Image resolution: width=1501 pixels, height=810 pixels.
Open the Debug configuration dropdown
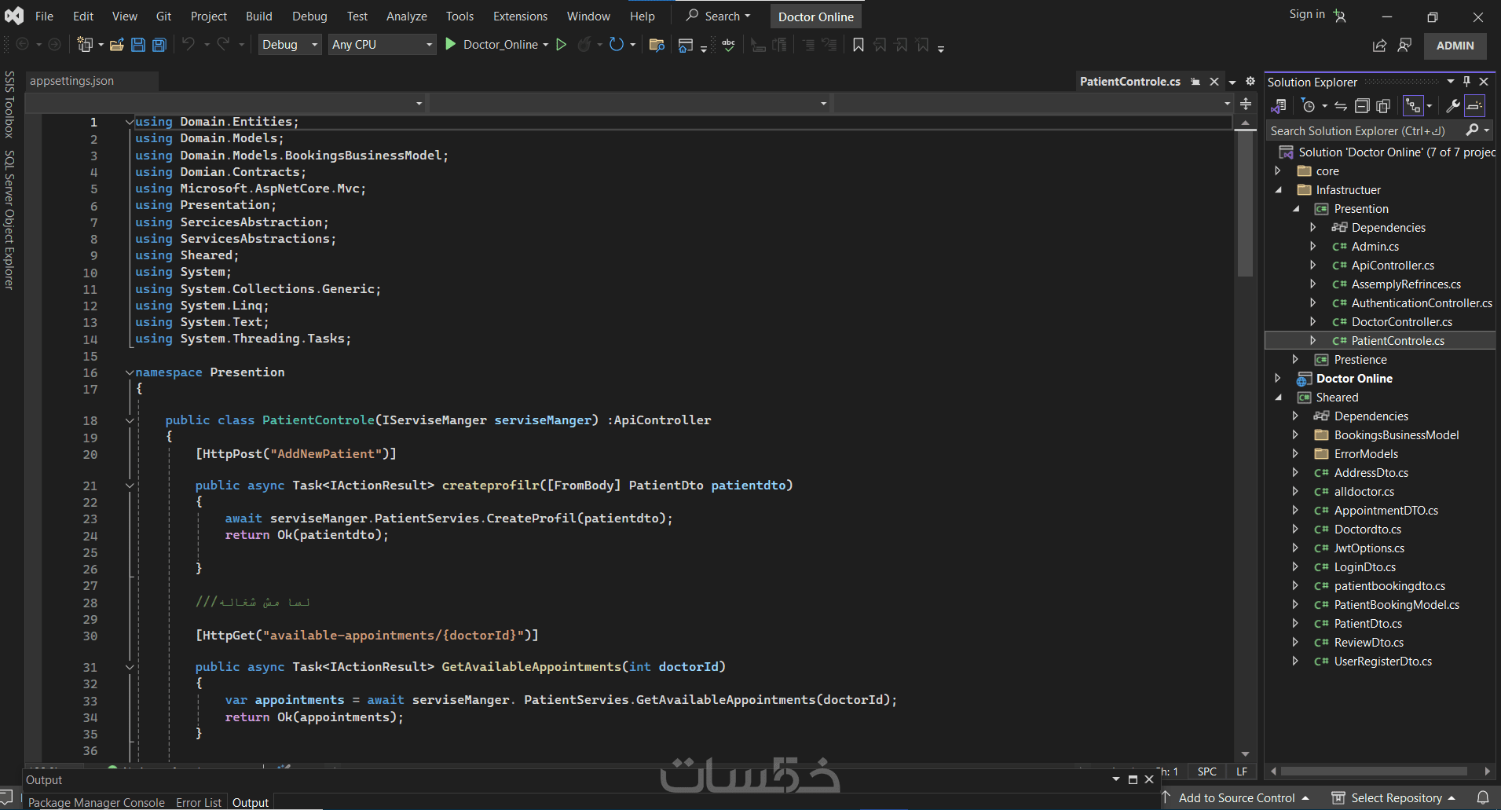click(x=290, y=45)
